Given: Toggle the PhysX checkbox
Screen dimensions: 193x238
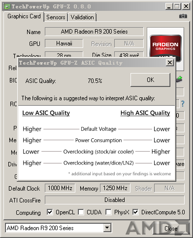Looking at the screenshot, I should (x=108, y=212).
